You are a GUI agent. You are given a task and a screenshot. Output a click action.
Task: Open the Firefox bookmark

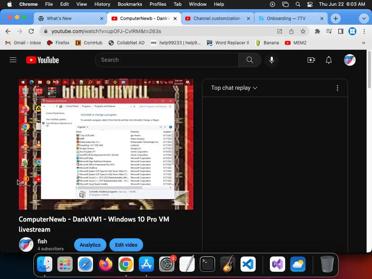coord(58,43)
